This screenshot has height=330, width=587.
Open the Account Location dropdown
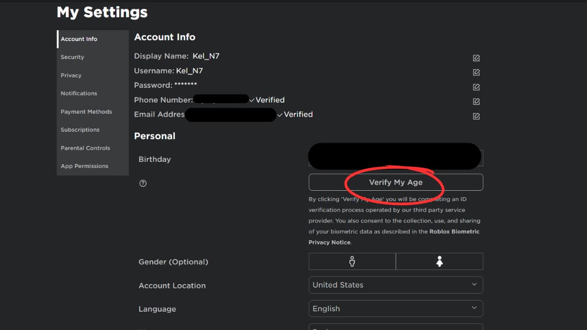tap(395, 285)
